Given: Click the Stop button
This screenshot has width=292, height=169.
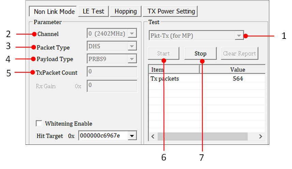Looking at the screenshot, I should [x=200, y=54].
